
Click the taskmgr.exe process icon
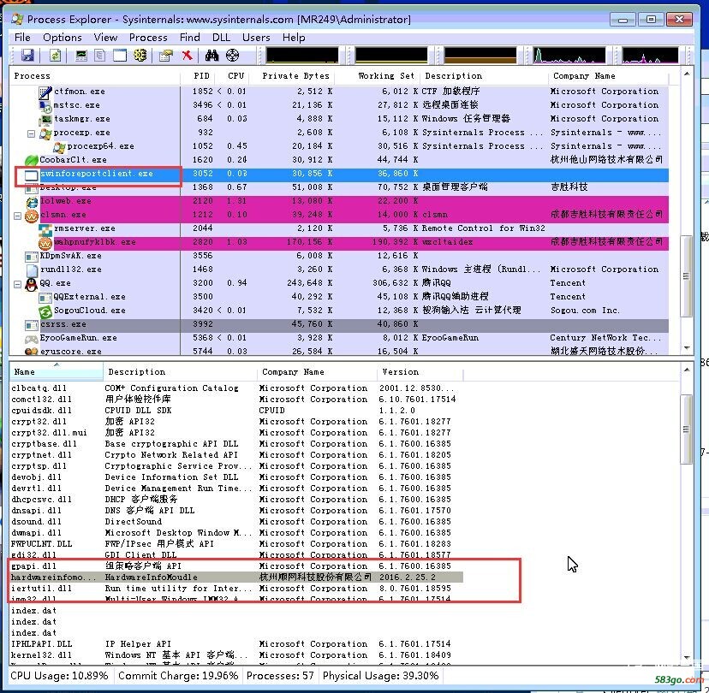[45, 119]
